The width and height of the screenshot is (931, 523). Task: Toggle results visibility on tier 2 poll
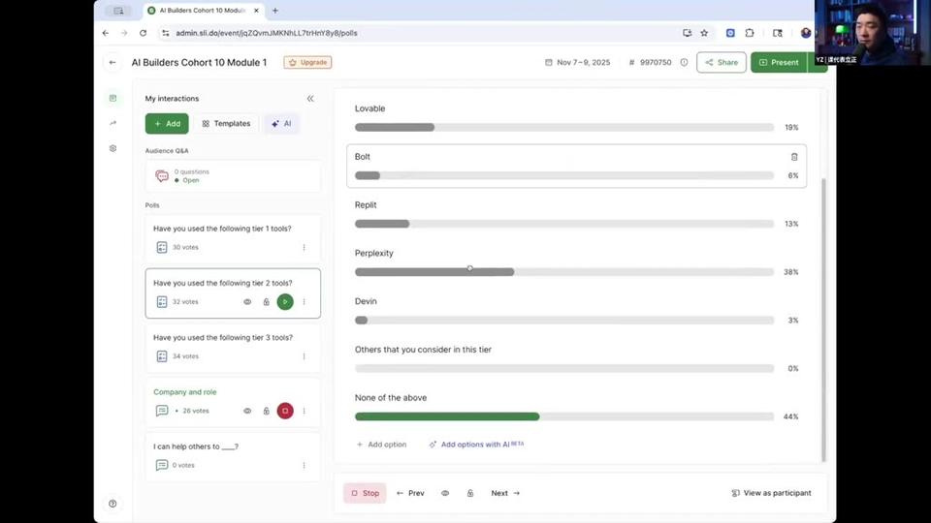click(x=247, y=302)
